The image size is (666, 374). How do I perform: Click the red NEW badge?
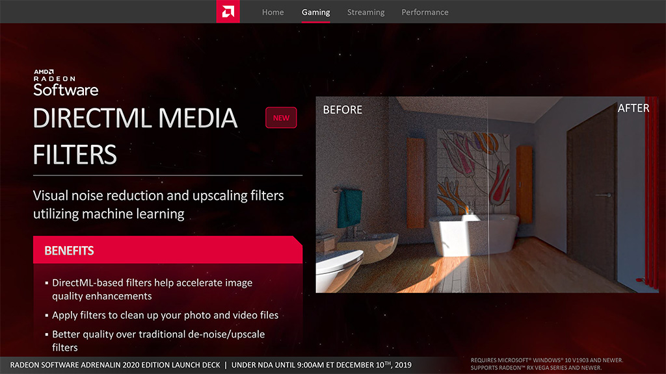(x=281, y=118)
